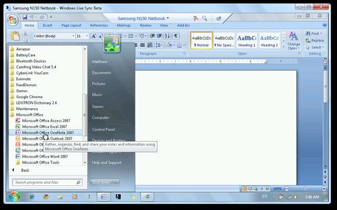
Task: Open the References ribbon tab
Action: 99,25
